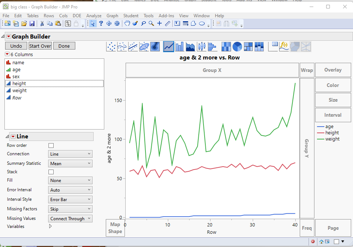Select the weight column in list

point(54,90)
